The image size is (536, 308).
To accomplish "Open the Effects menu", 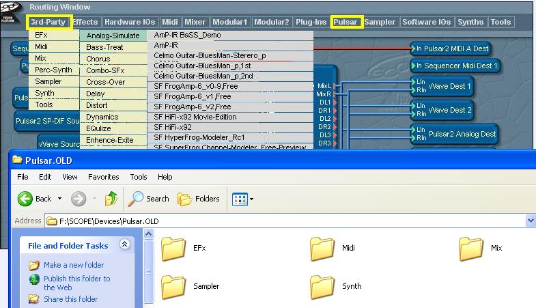I will (x=85, y=23).
